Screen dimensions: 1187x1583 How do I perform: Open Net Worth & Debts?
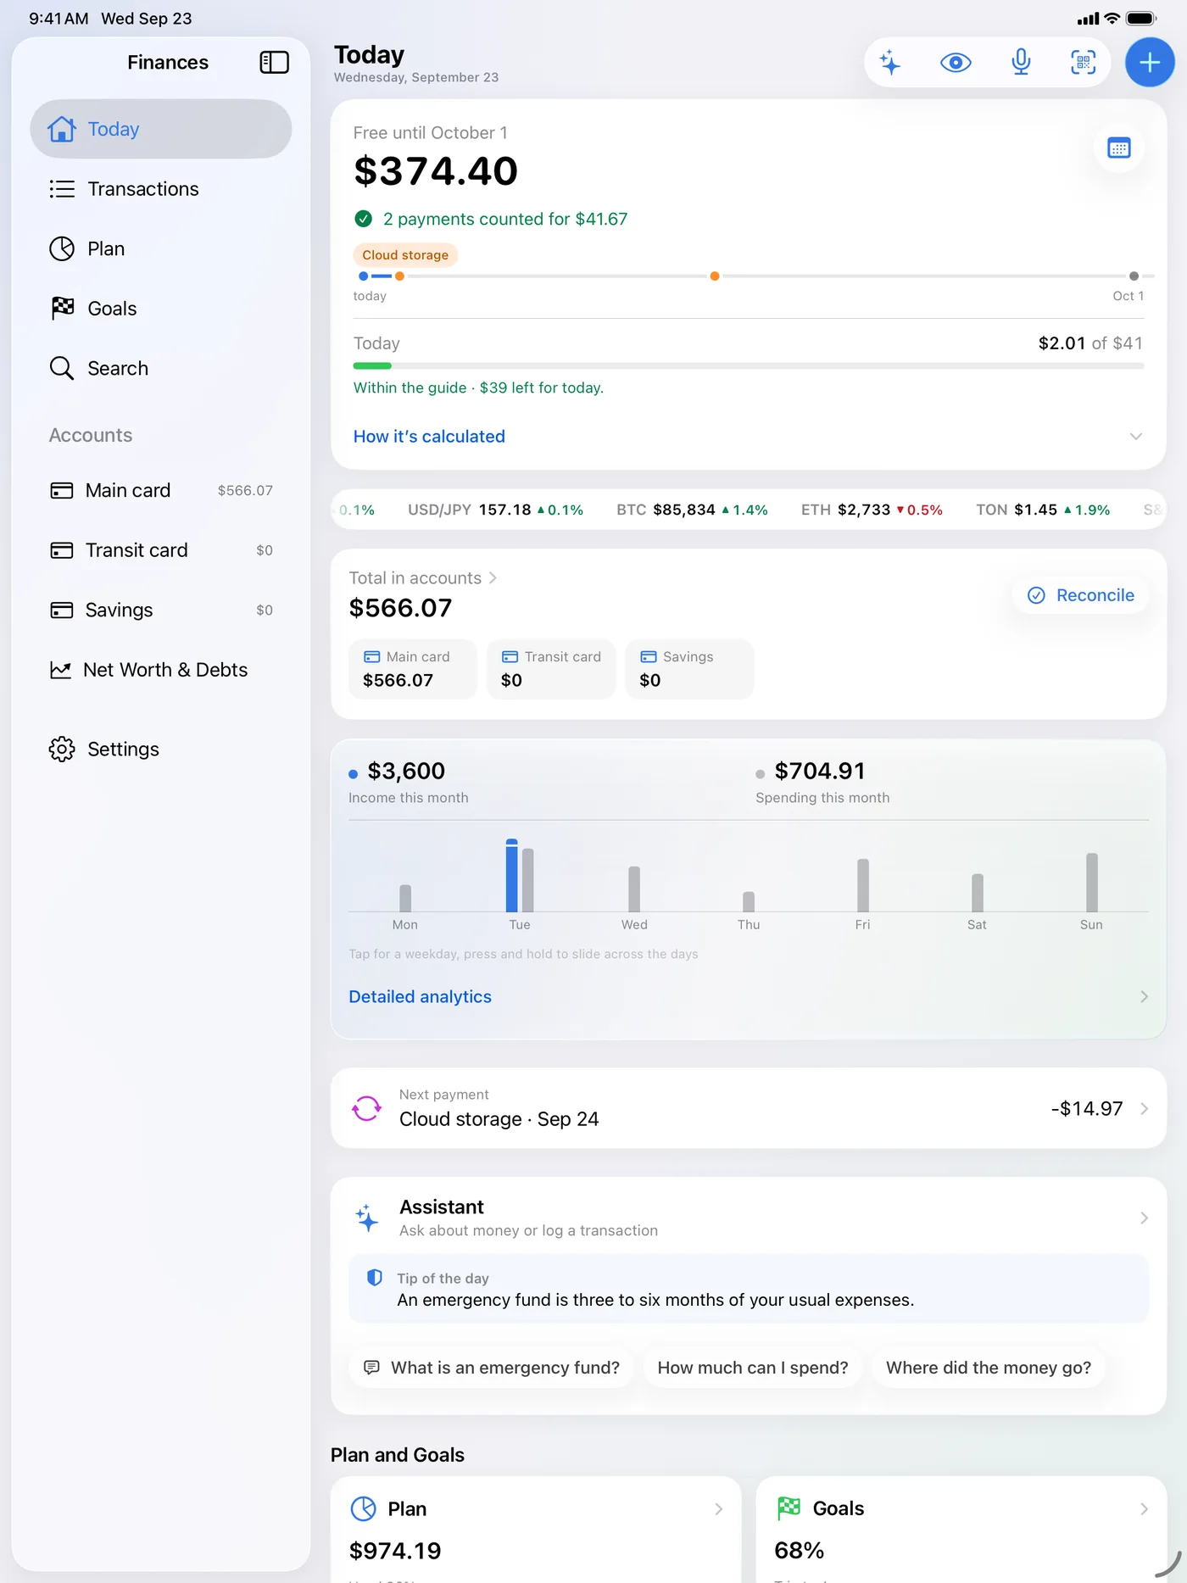(161, 670)
